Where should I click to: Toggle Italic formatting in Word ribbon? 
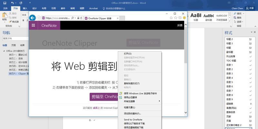click(x=27, y=20)
